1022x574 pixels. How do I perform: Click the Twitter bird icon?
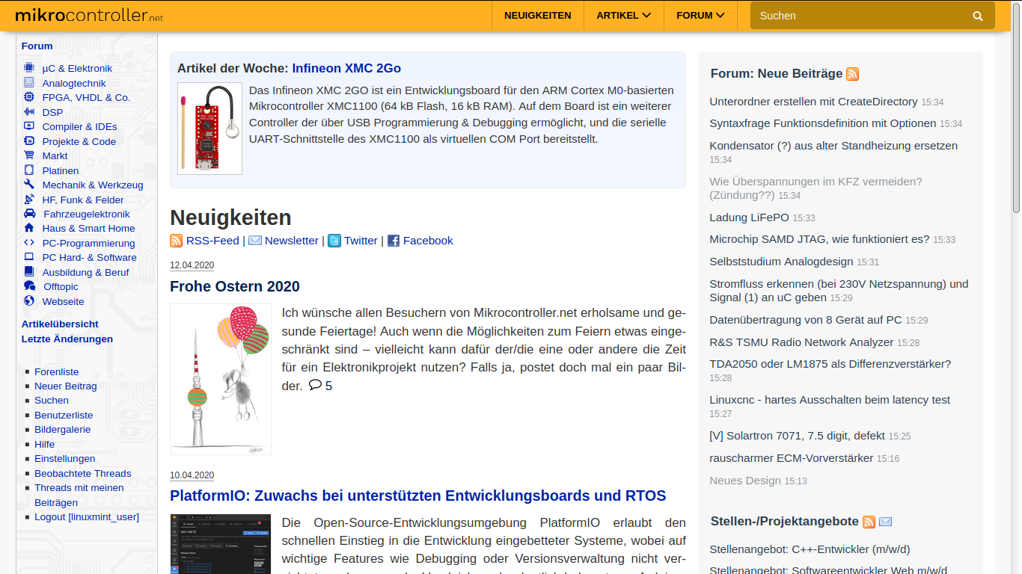pyautogui.click(x=334, y=241)
